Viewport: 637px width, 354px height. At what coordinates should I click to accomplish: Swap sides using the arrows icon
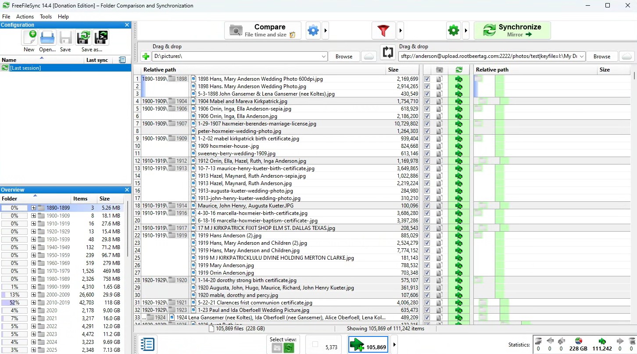[388, 53]
